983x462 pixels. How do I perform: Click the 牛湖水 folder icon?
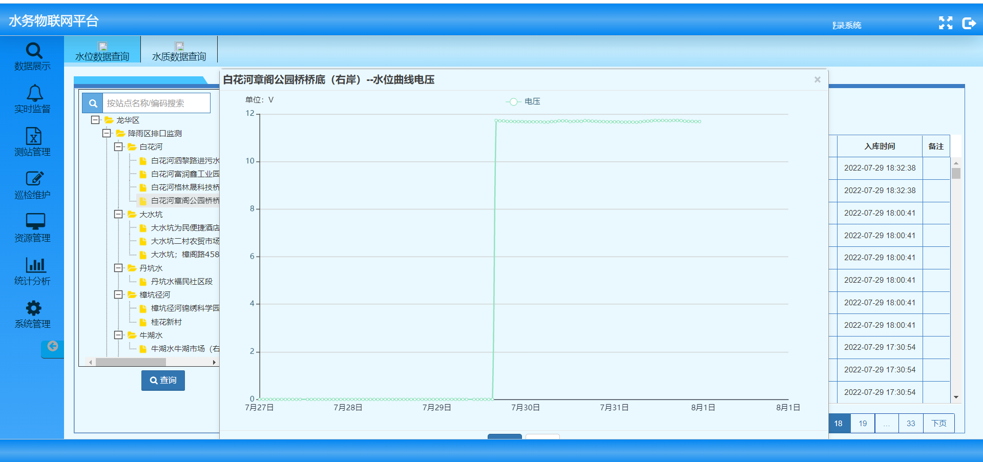click(x=132, y=335)
